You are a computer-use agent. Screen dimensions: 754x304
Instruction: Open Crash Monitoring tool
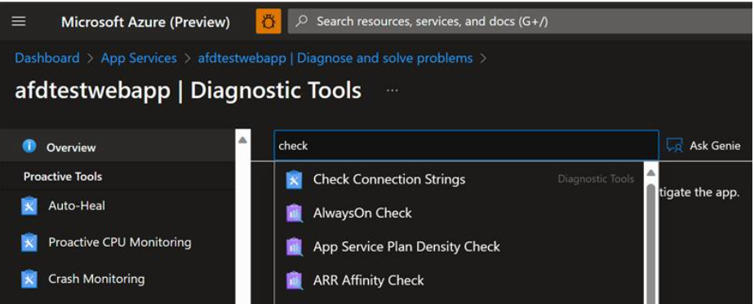[96, 279]
